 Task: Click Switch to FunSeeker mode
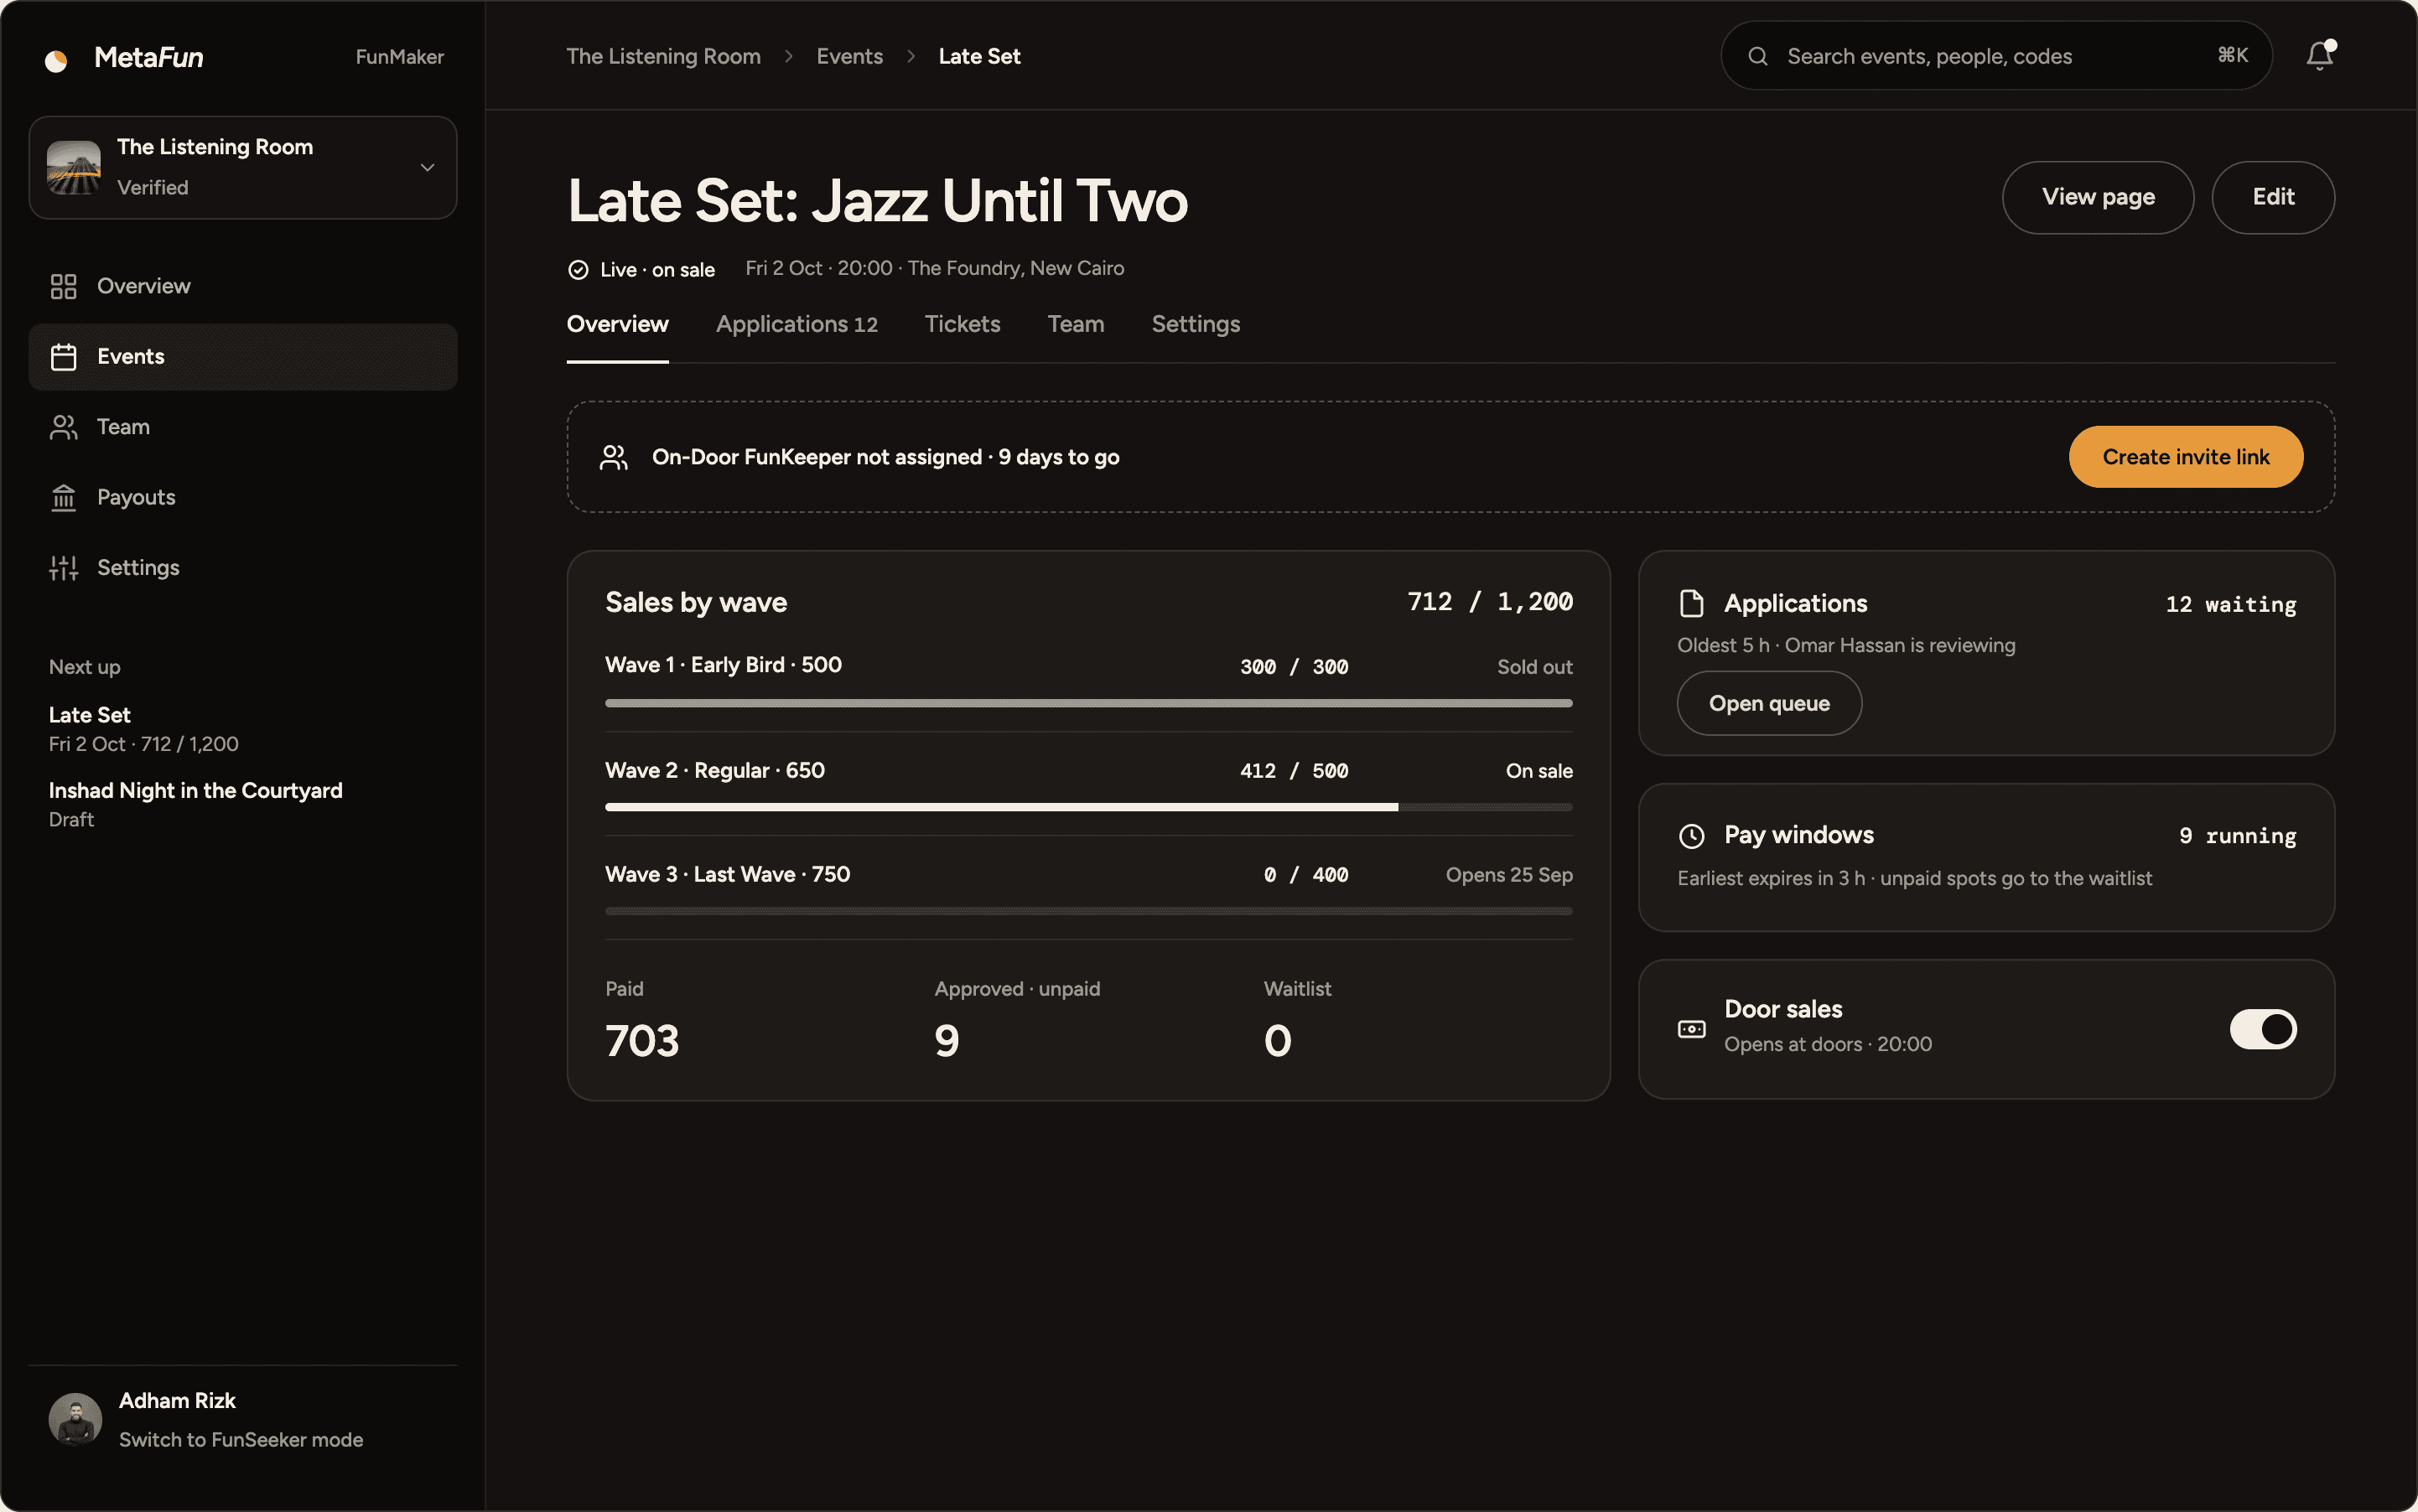[240, 1439]
